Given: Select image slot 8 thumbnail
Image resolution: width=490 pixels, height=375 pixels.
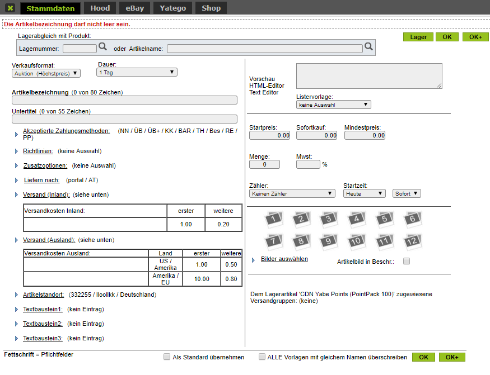Looking at the screenshot, I should click(301, 241).
